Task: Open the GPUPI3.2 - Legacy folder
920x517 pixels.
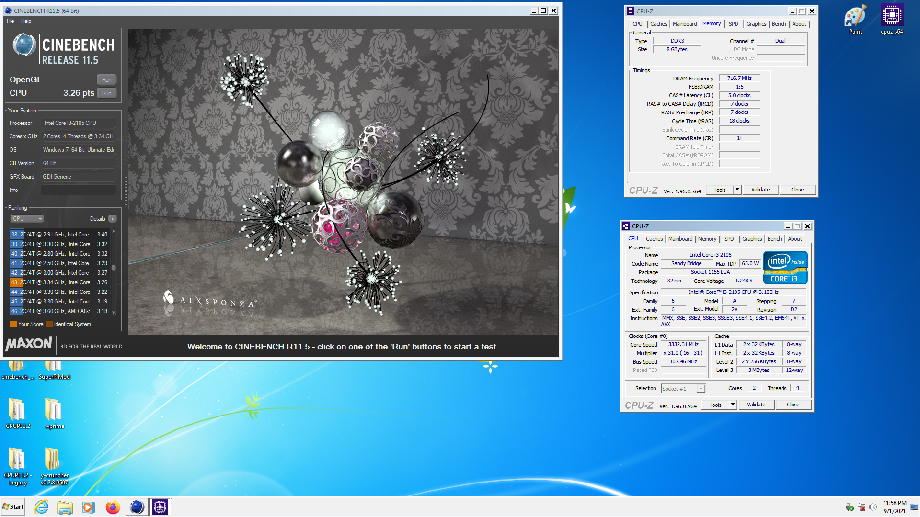Action: 18,466
